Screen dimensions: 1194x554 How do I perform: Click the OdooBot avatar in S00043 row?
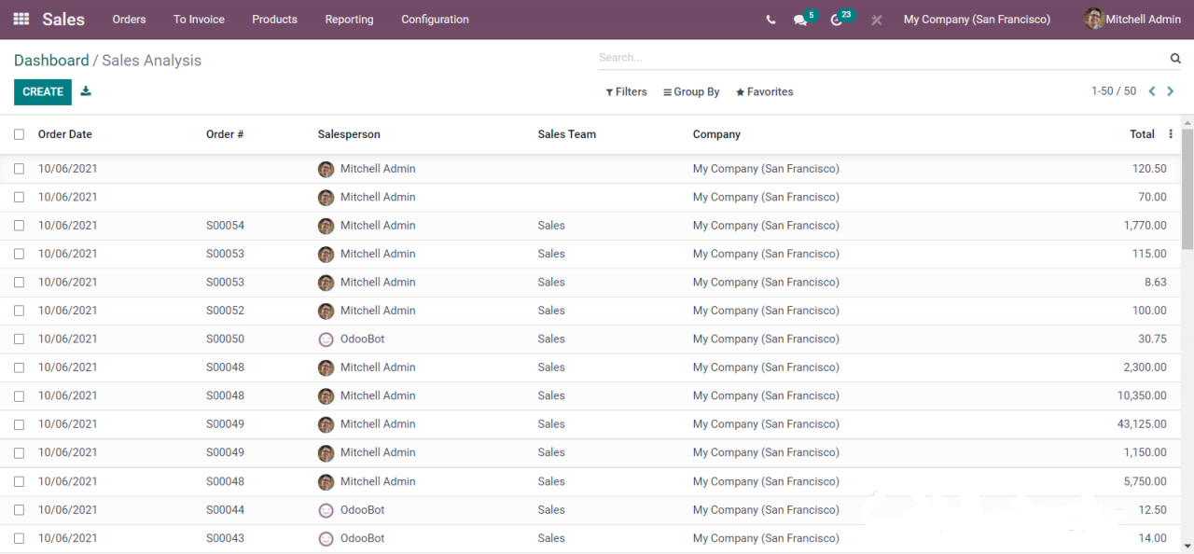coord(326,538)
